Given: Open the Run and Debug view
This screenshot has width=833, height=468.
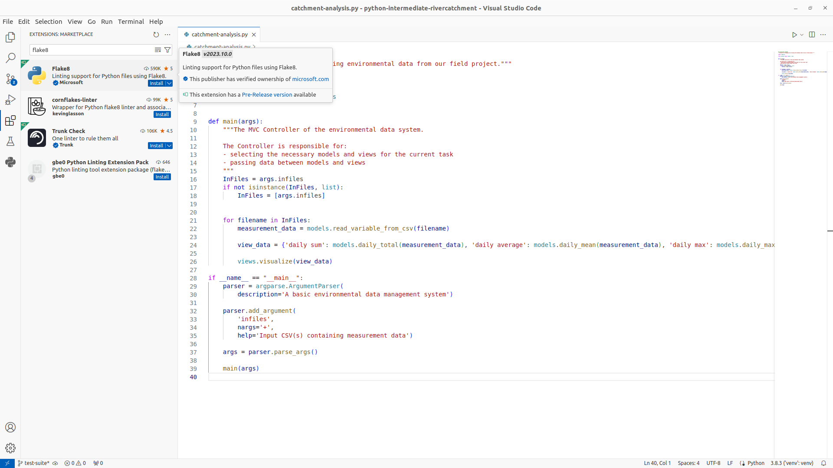Looking at the screenshot, I should [x=10, y=100].
